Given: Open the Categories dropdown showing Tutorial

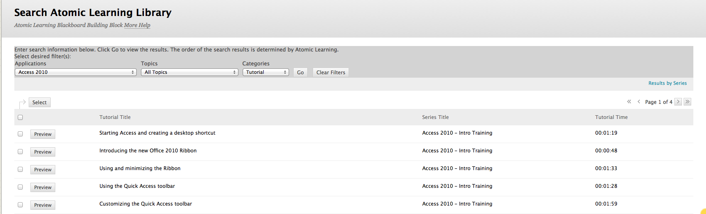Looking at the screenshot, I should click(265, 72).
